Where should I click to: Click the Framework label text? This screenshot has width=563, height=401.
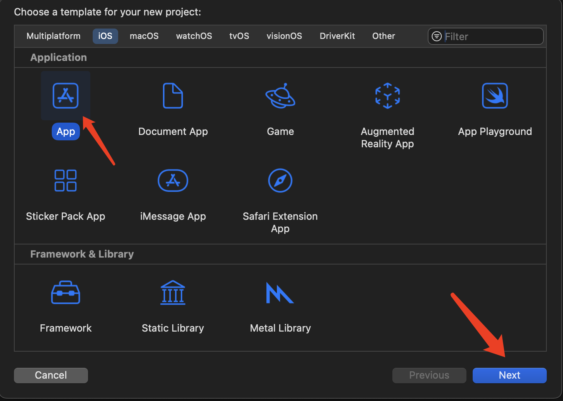[x=66, y=328]
